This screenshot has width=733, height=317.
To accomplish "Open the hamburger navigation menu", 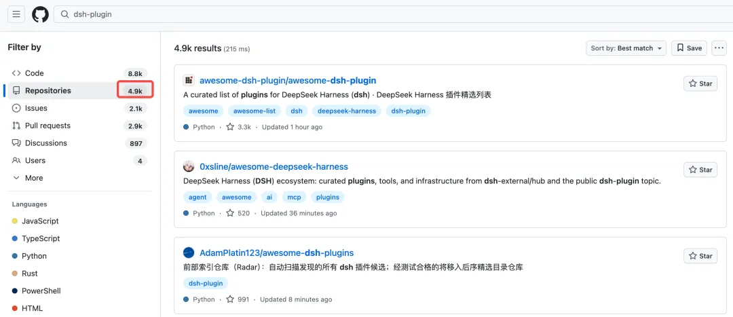I will click(16, 14).
